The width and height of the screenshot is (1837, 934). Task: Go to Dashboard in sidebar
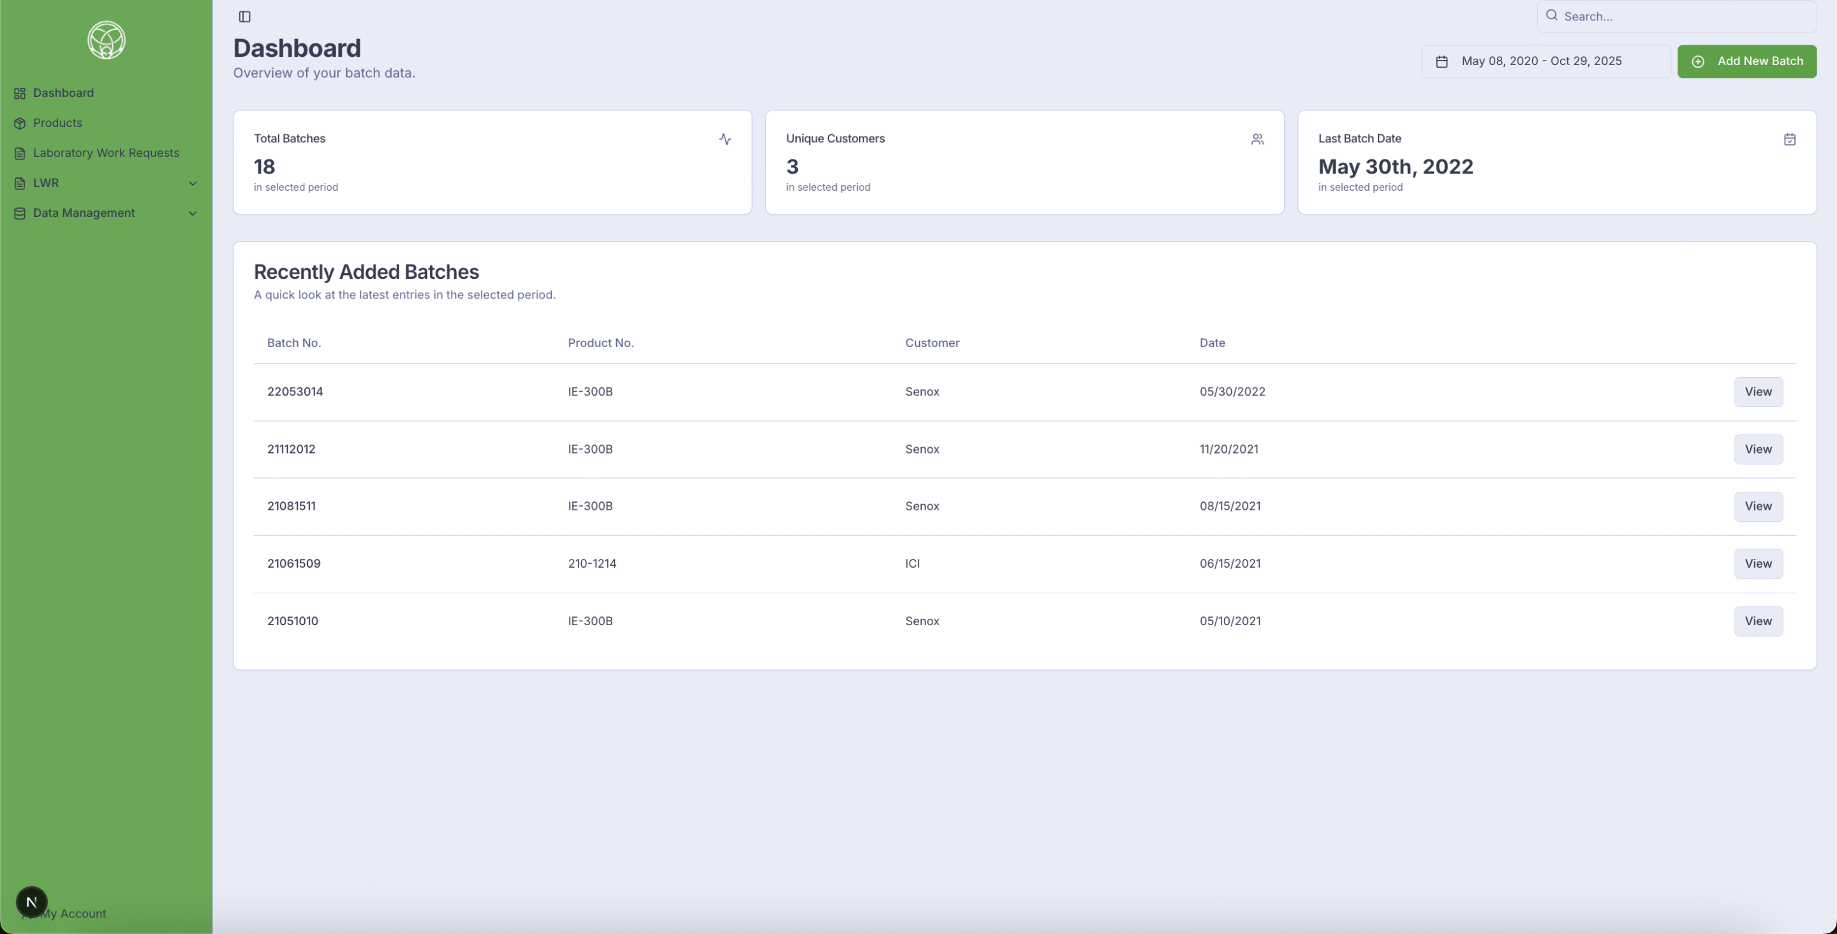pyautogui.click(x=63, y=93)
